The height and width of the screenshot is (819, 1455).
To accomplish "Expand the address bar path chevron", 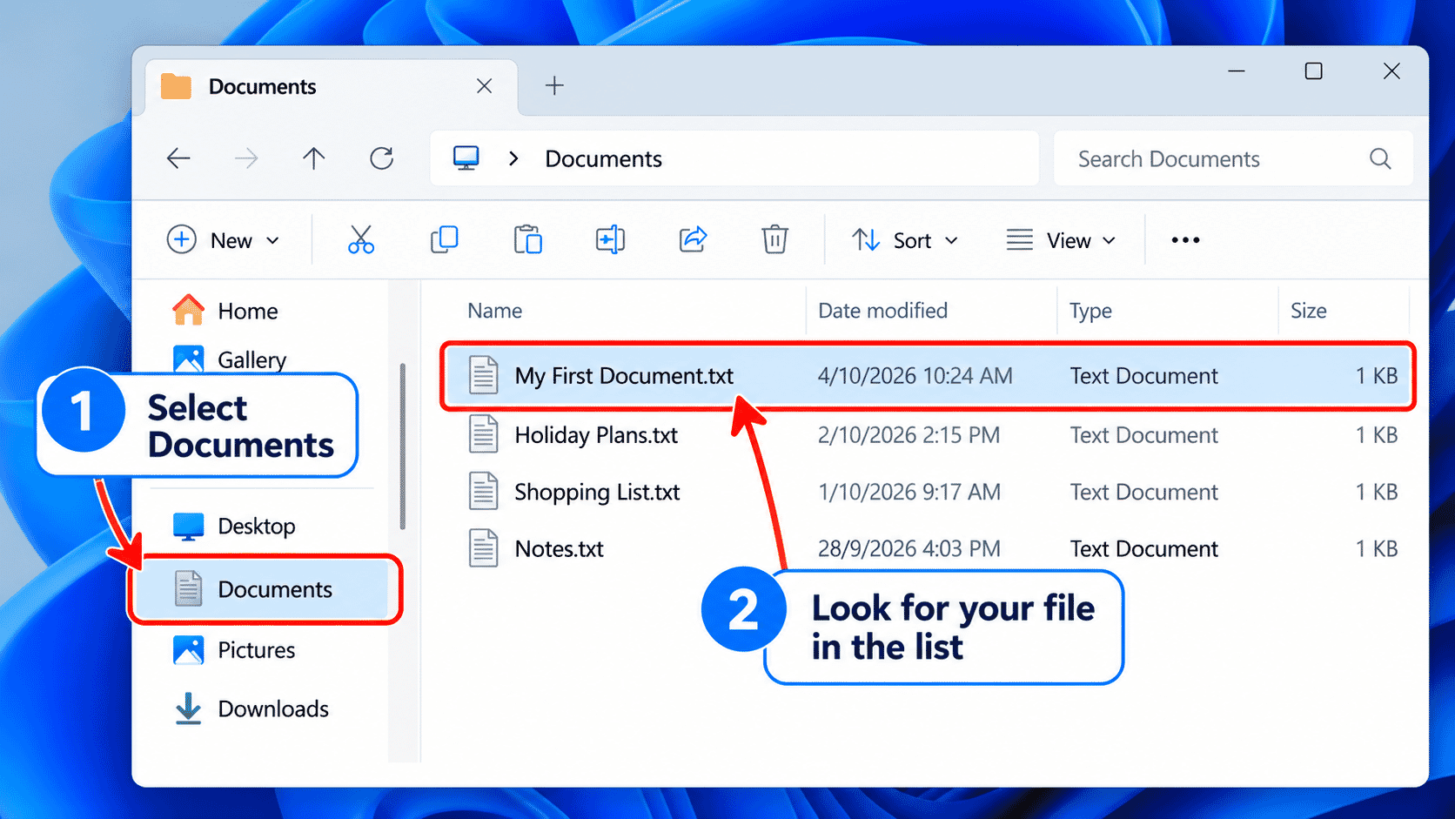I will click(x=513, y=158).
